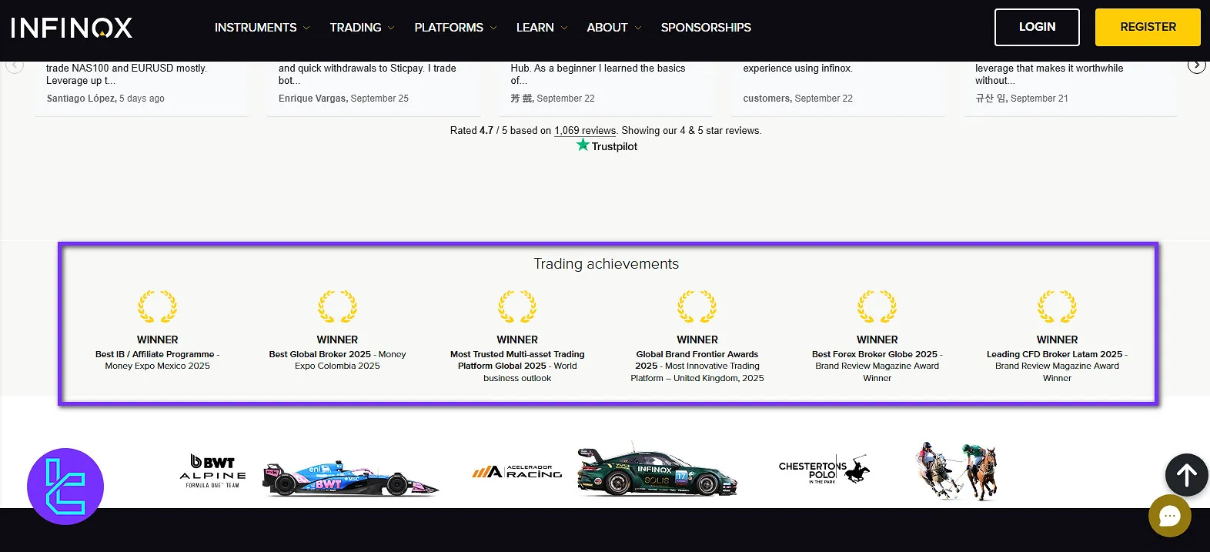Open the live chat bubble
This screenshot has height=552, width=1210.
click(1170, 516)
